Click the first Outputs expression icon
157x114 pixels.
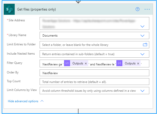[x=67, y=64]
